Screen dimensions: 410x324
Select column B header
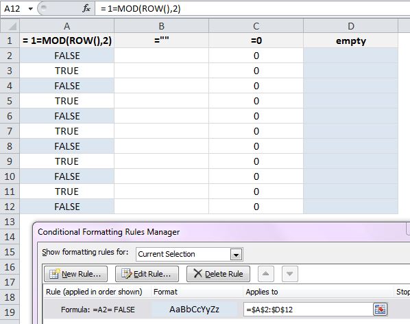[x=161, y=26]
